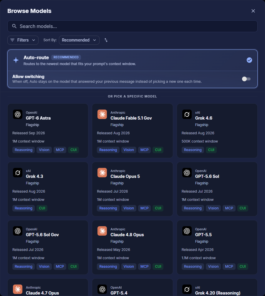Pick the Claude Fable 5.1 Gov model
The image size is (265, 296).
131,118
